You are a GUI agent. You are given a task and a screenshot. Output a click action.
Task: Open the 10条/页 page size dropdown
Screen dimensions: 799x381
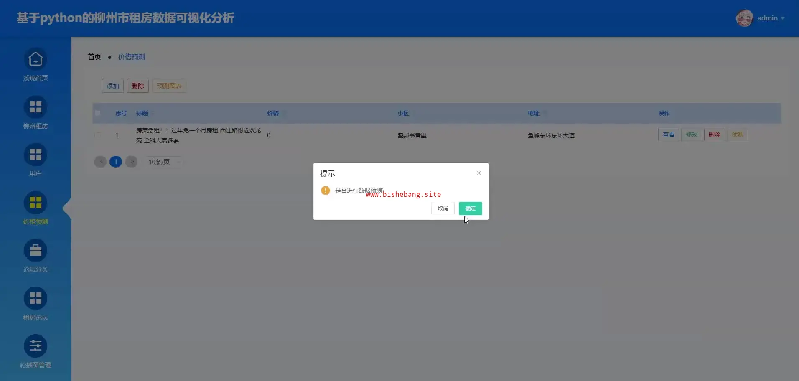coord(164,162)
